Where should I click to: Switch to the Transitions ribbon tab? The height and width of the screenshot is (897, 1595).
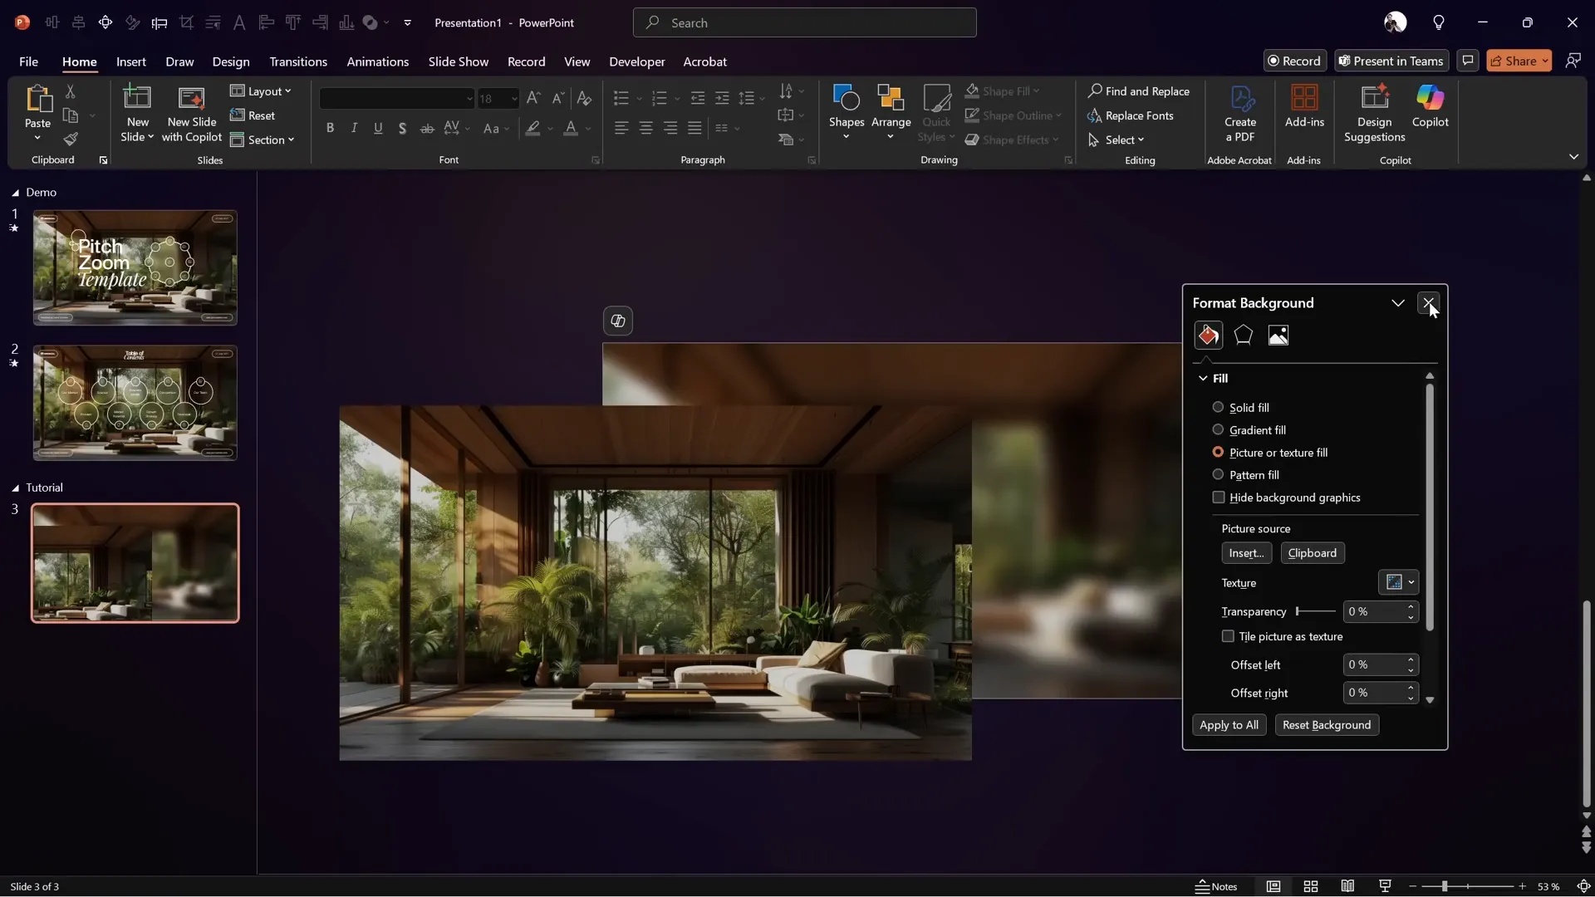pyautogui.click(x=298, y=61)
